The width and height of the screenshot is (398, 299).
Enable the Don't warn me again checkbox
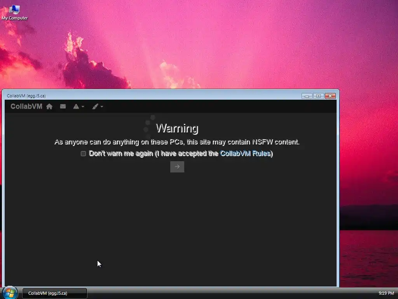83,153
